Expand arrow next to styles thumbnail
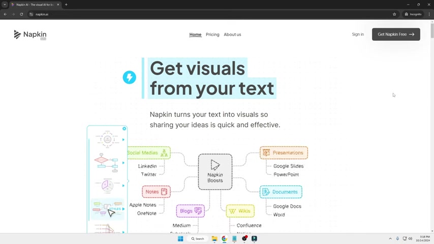The width and height of the screenshot is (434, 244). click(x=123, y=209)
